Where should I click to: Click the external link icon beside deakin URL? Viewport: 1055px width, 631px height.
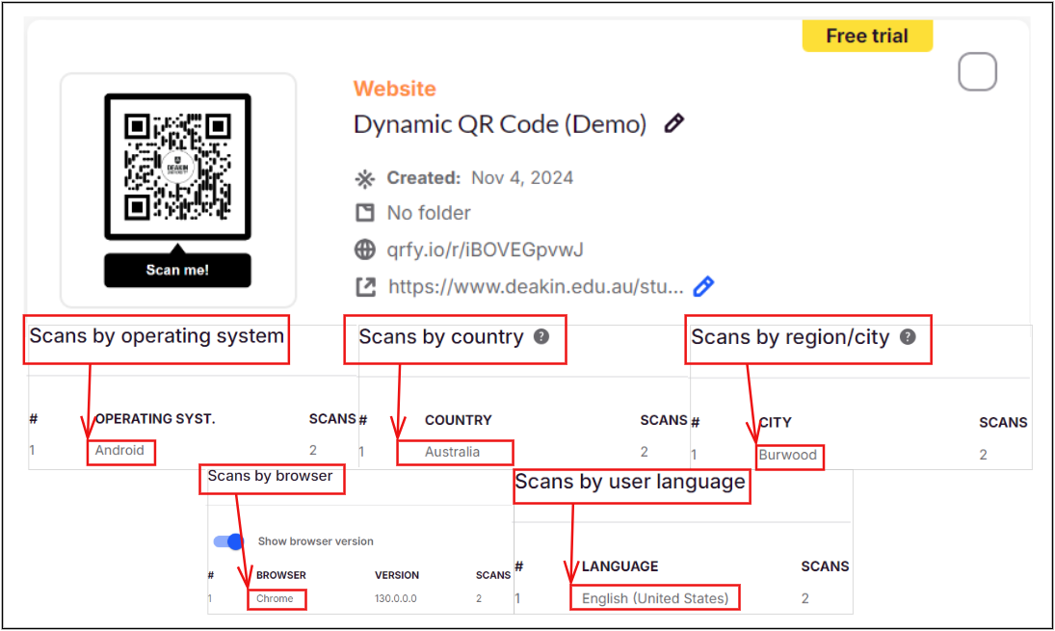click(x=365, y=287)
